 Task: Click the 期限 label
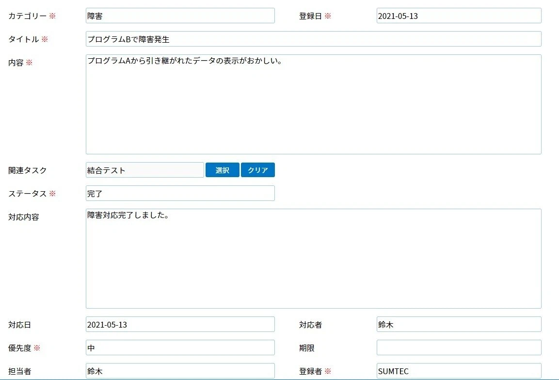[306, 348]
